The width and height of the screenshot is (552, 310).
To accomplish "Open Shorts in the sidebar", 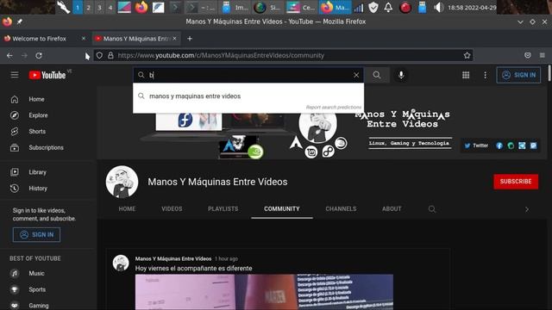I will click(x=48, y=132).
